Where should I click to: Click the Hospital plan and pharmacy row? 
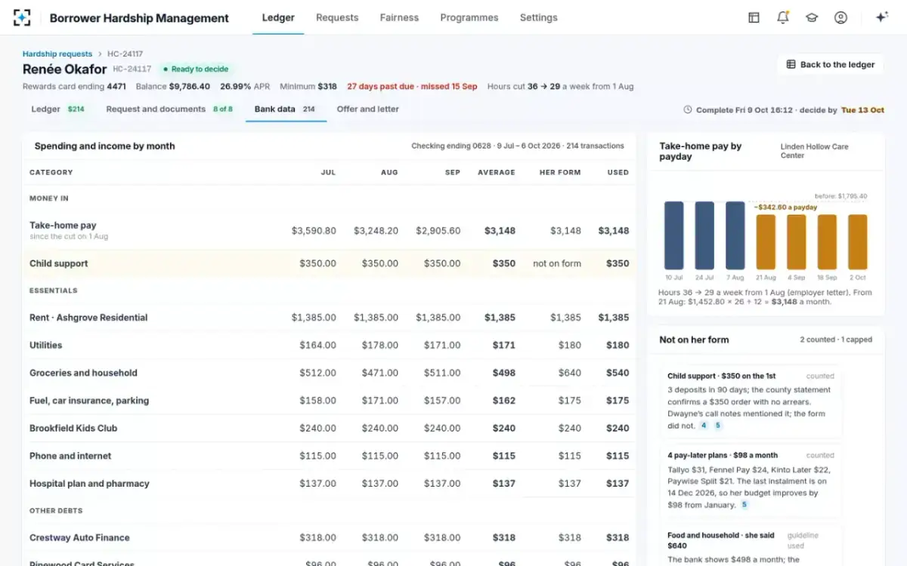point(330,484)
